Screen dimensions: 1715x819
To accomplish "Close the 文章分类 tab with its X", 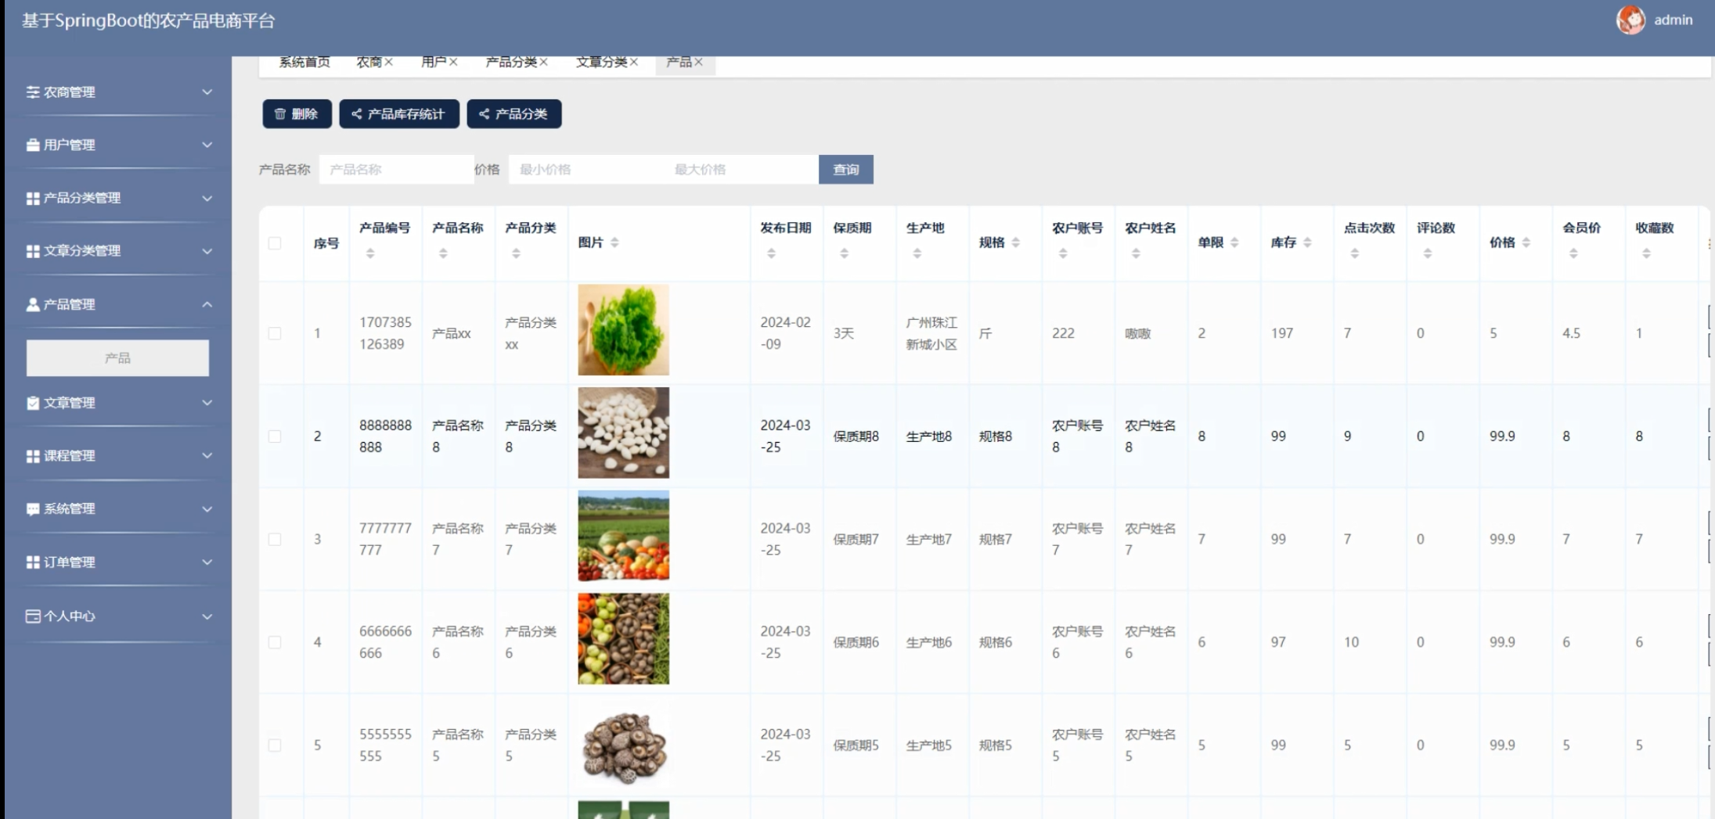I will [x=634, y=62].
